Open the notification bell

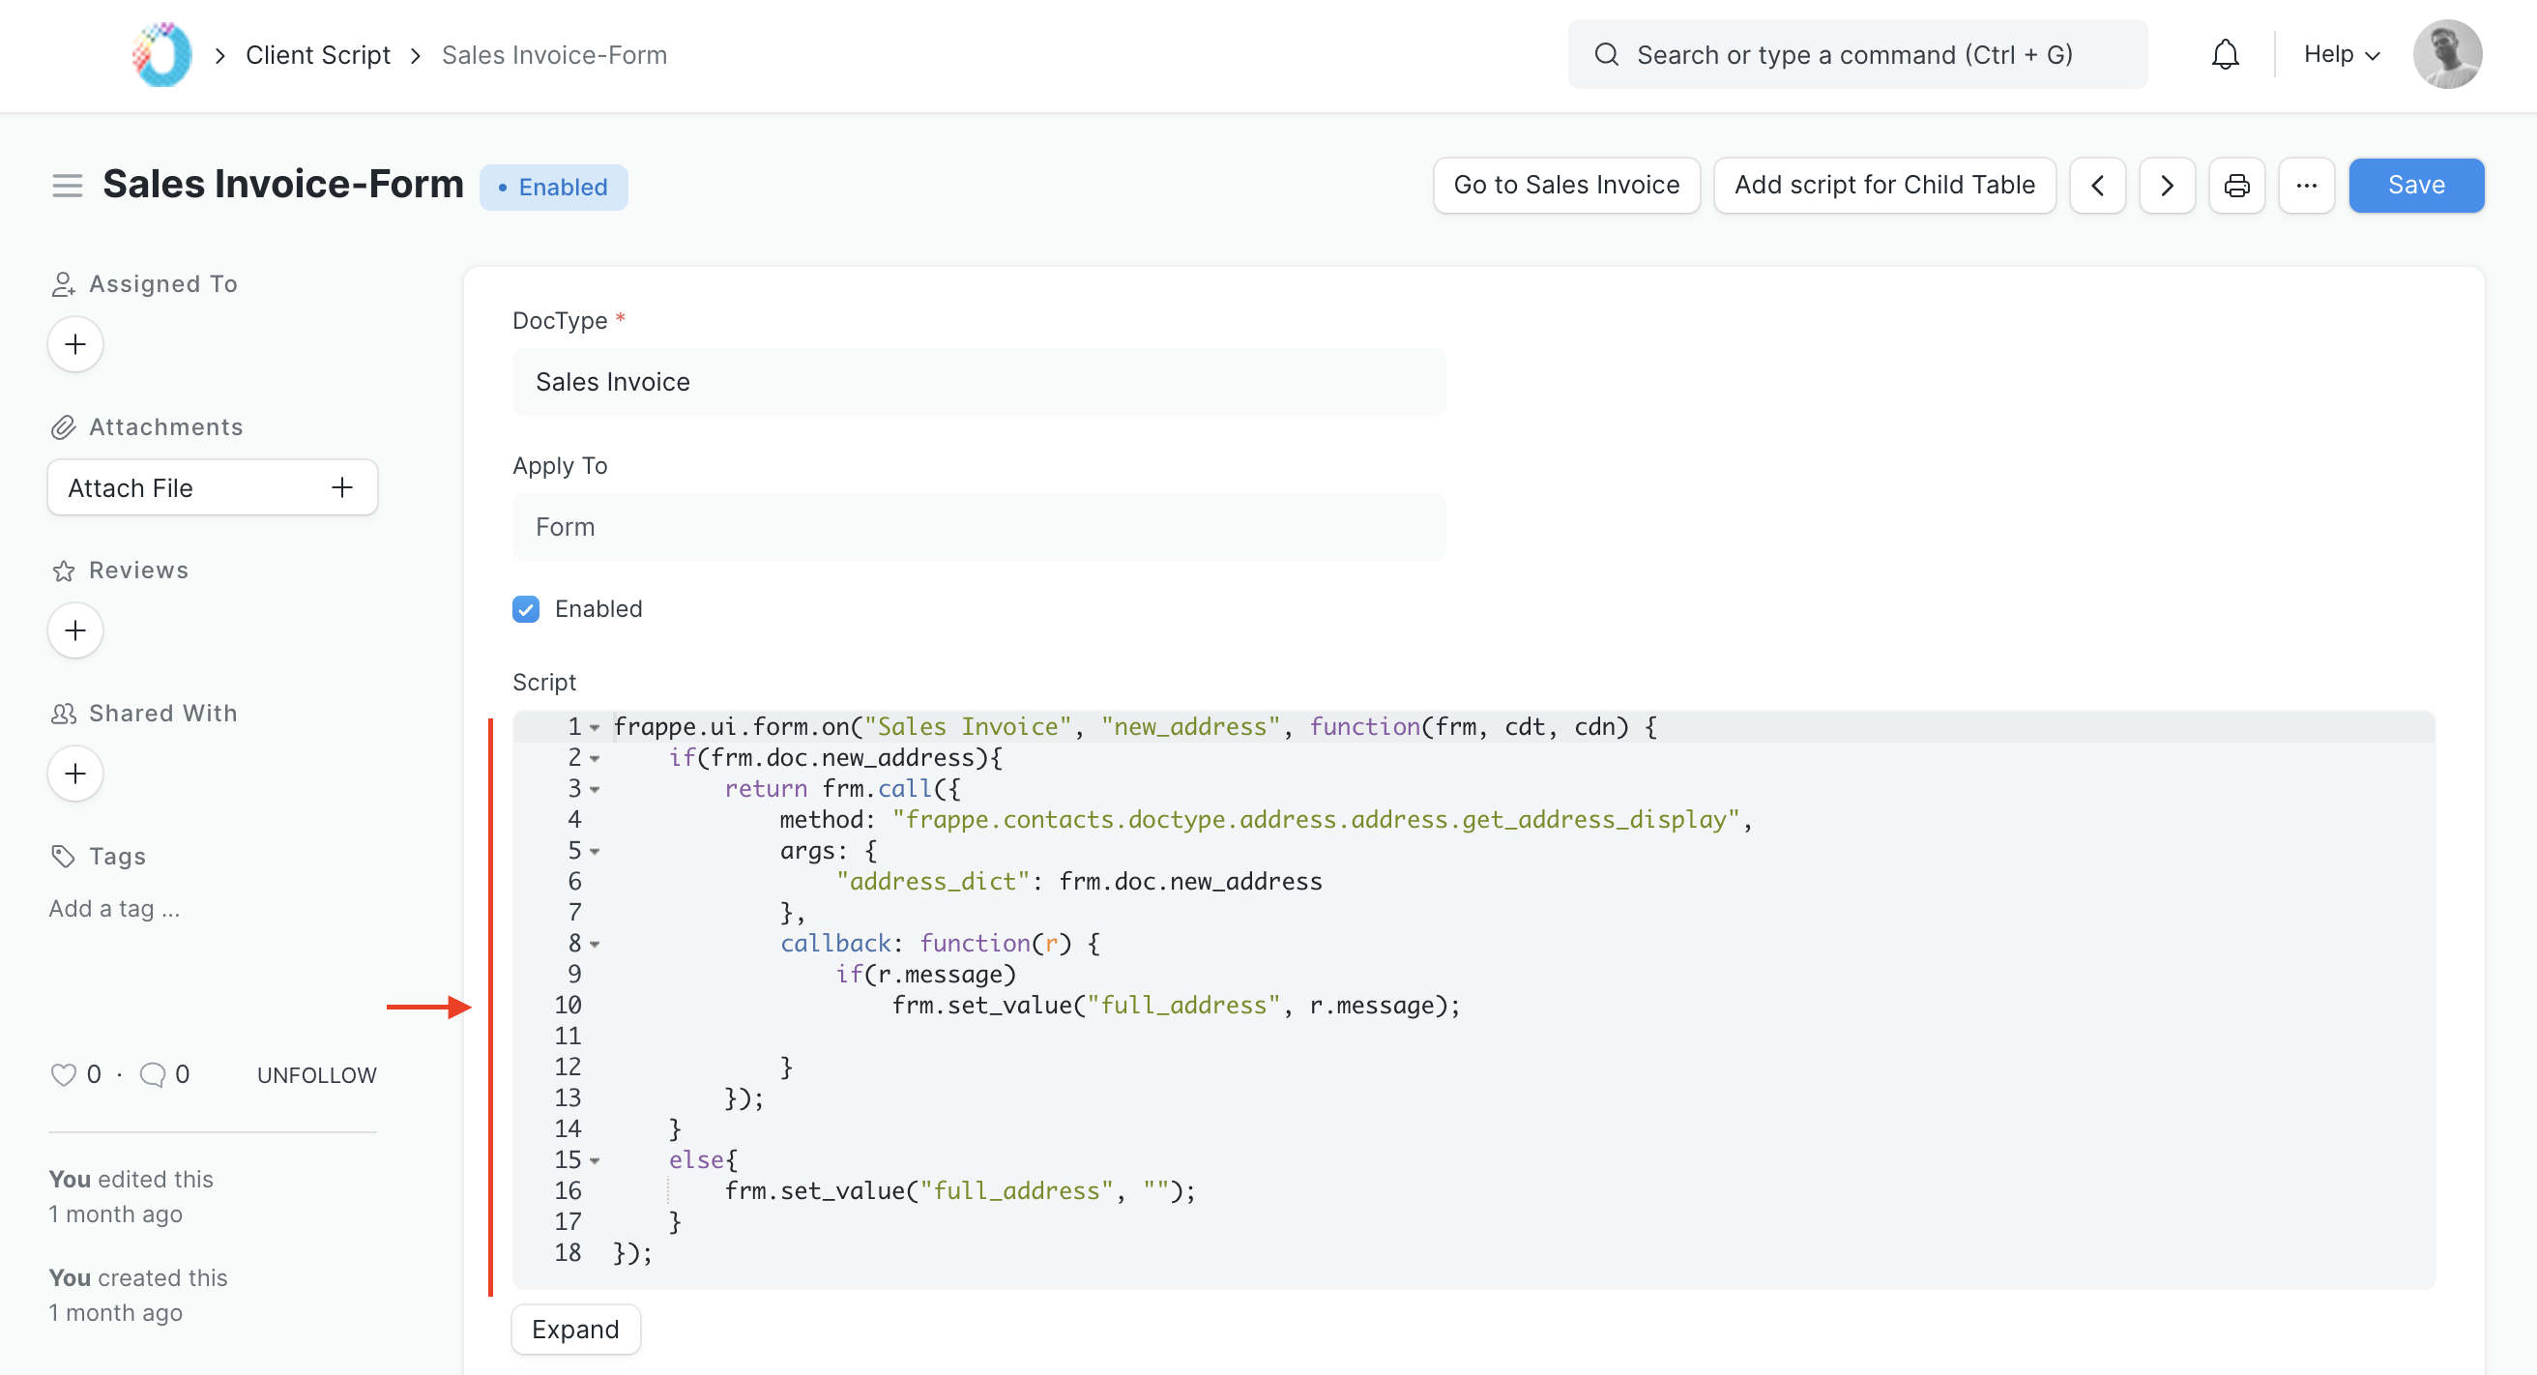pos(2225,54)
